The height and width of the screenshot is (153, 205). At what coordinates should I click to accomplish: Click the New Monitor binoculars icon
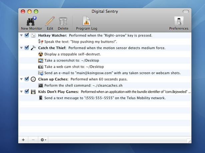(x=31, y=21)
